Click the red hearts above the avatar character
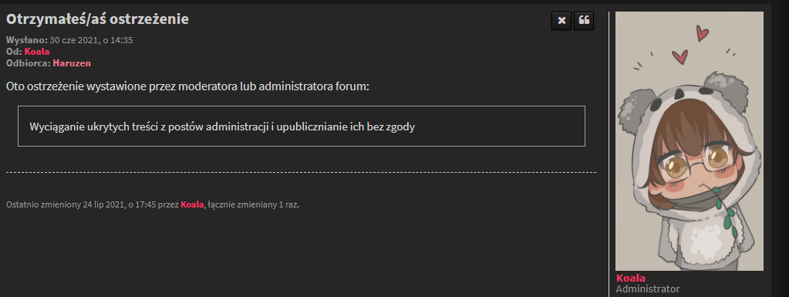This screenshot has width=789, height=297. 690,46
